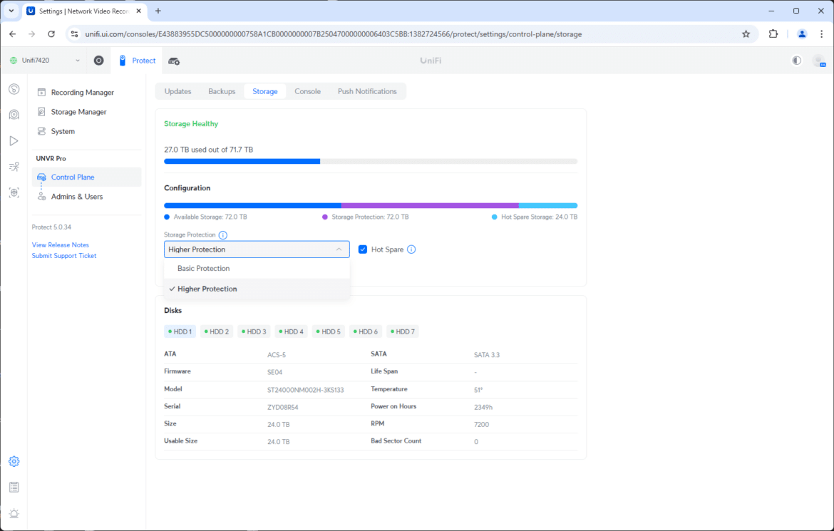Select the HDD 4 disk tab
834x531 pixels.
(x=291, y=331)
